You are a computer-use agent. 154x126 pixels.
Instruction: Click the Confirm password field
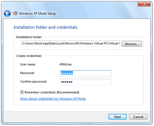pos(85,82)
